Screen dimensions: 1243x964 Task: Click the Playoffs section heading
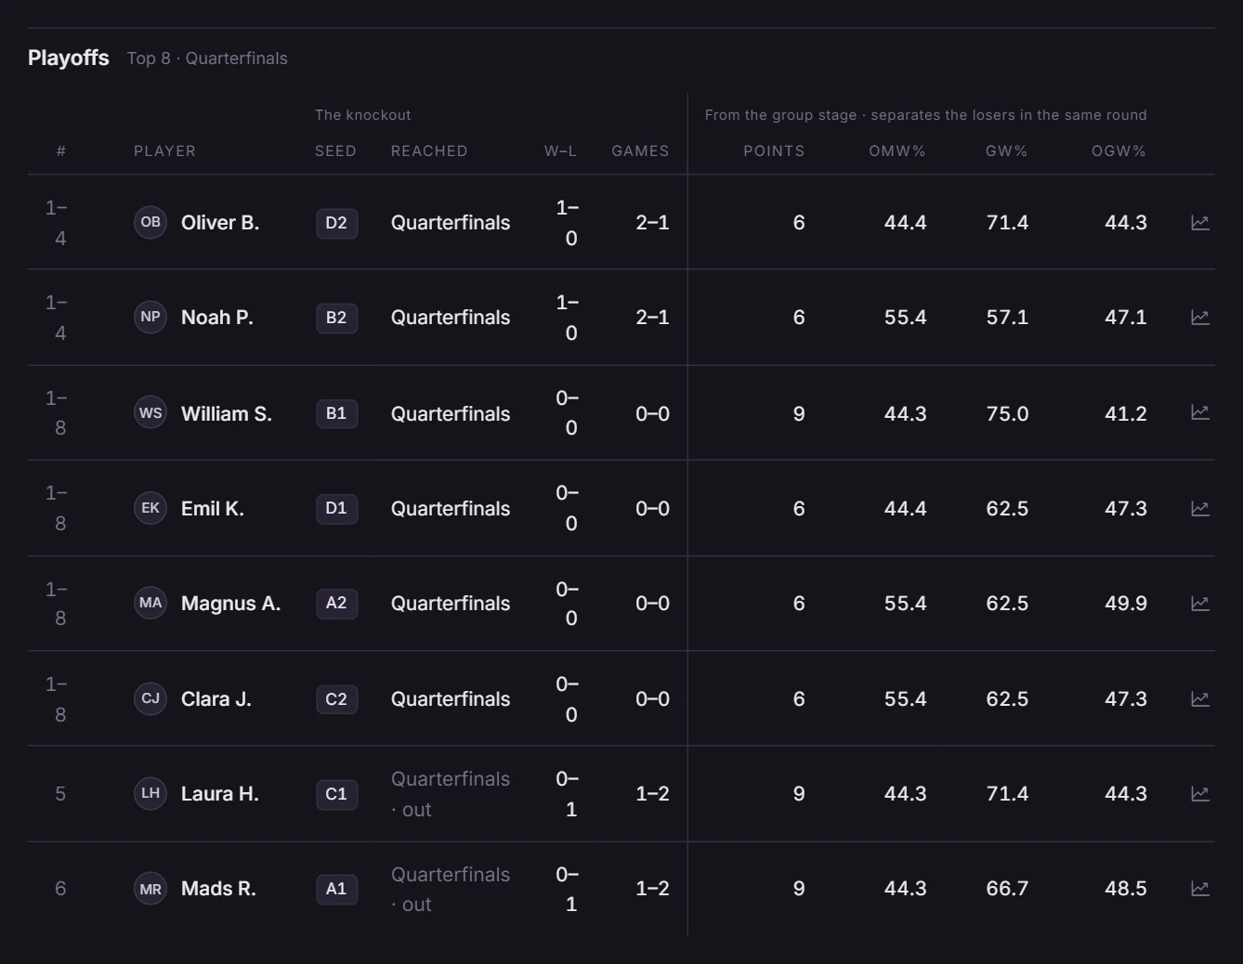click(69, 58)
